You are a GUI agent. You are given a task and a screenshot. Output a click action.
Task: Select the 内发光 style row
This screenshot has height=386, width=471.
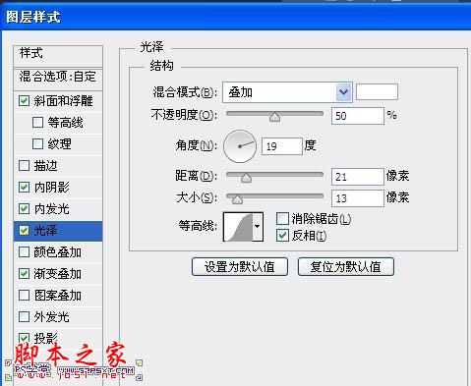tap(58, 209)
